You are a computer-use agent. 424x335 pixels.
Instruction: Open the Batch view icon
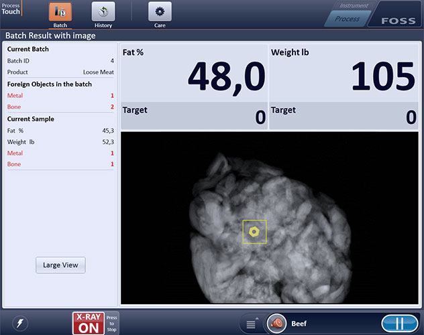(x=60, y=12)
